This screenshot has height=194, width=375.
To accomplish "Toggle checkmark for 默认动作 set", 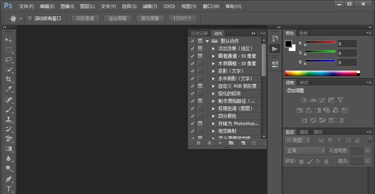I will [192, 41].
